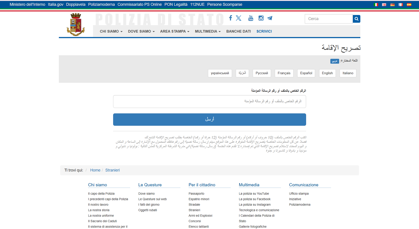Image resolution: width=419 pixels, height=229 pixels.
Task: Select the Français language button
Action: [284, 73]
